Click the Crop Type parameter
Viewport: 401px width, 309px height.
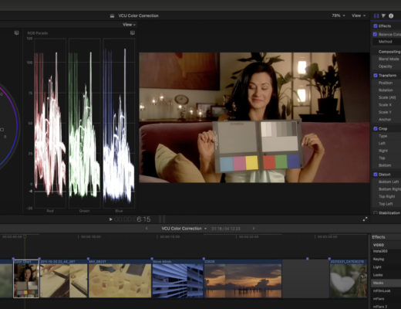click(382, 136)
